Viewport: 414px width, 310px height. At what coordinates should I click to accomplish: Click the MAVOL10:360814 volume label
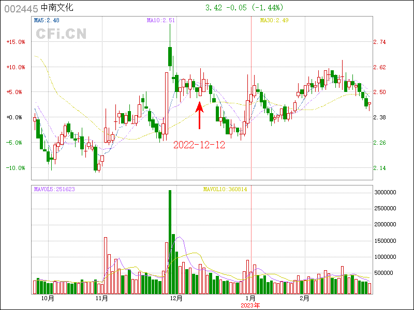tap(225, 189)
